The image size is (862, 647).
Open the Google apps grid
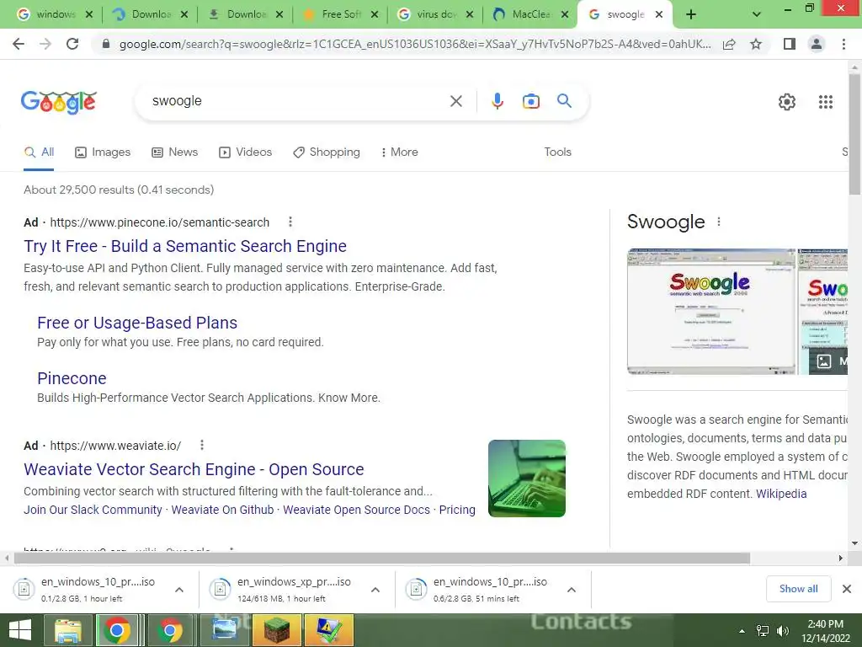tap(825, 102)
